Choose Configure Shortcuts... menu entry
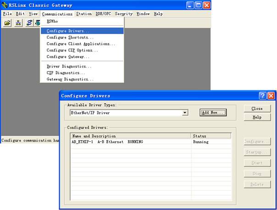This screenshot has height=210, width=277. pyautogui.click(x=82, y=38)
